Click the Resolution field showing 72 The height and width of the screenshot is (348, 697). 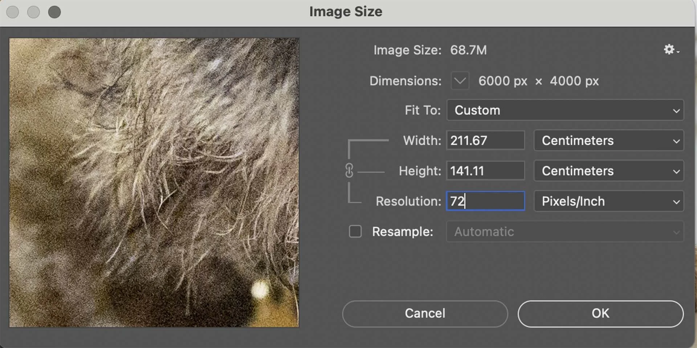485,201
